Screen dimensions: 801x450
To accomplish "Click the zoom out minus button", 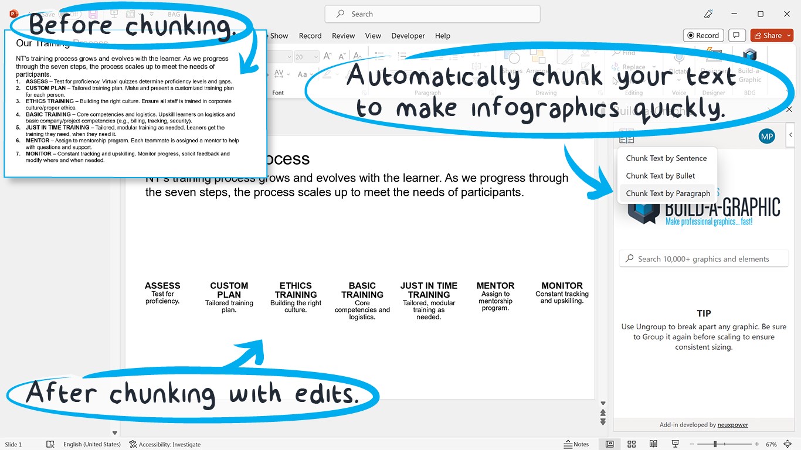I will tap(692, 444).
